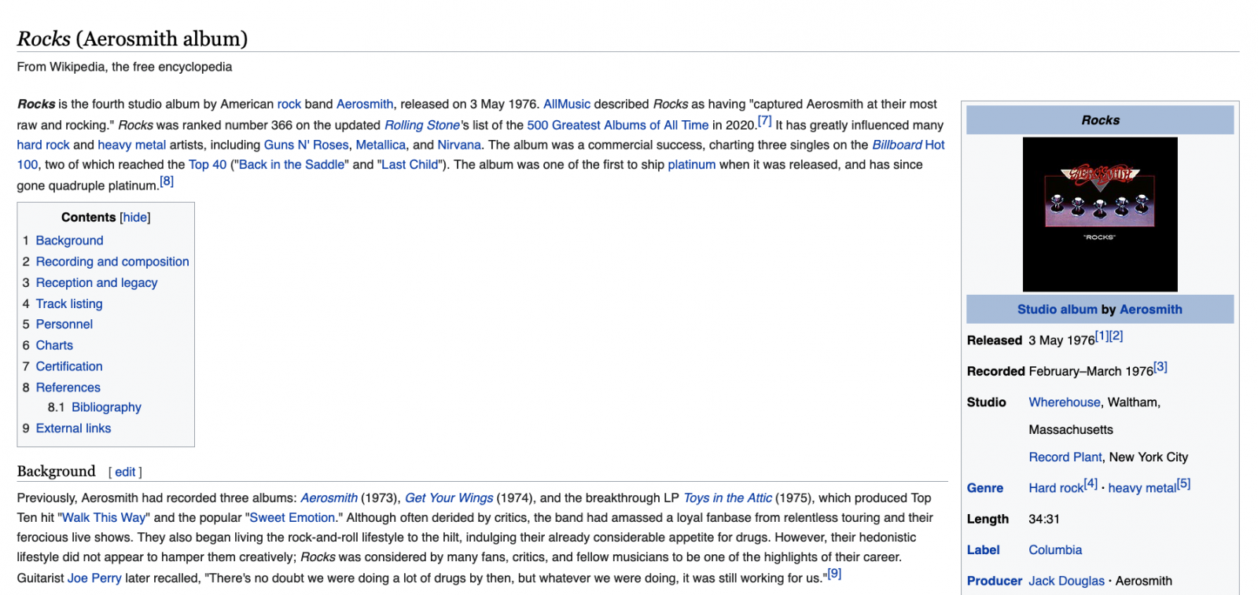
Task: Follow the AllMusic link
Action: point(566,105)
